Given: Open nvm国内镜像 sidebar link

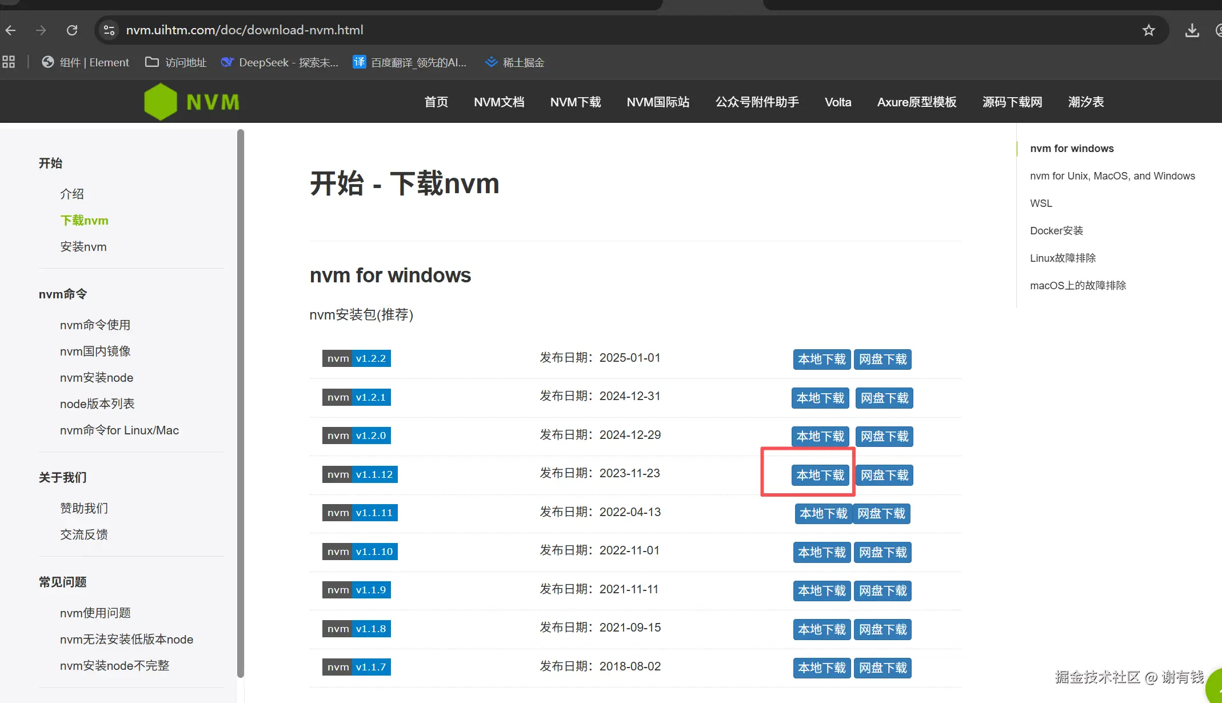Looking at the screenshot, I should (95, 351).
